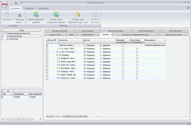Click the Запомни save icon
The image size is (191, 125).
(7, 15)
